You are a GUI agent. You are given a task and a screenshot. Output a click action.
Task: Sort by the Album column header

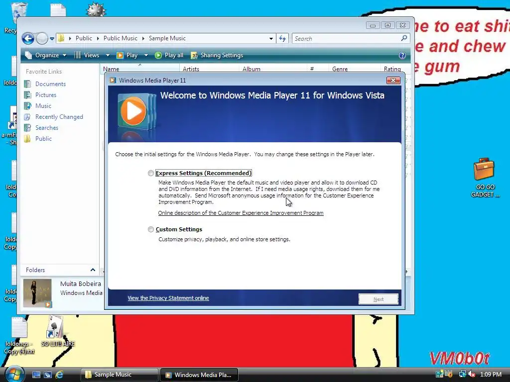pyautogui.click(x=273, y=69)
